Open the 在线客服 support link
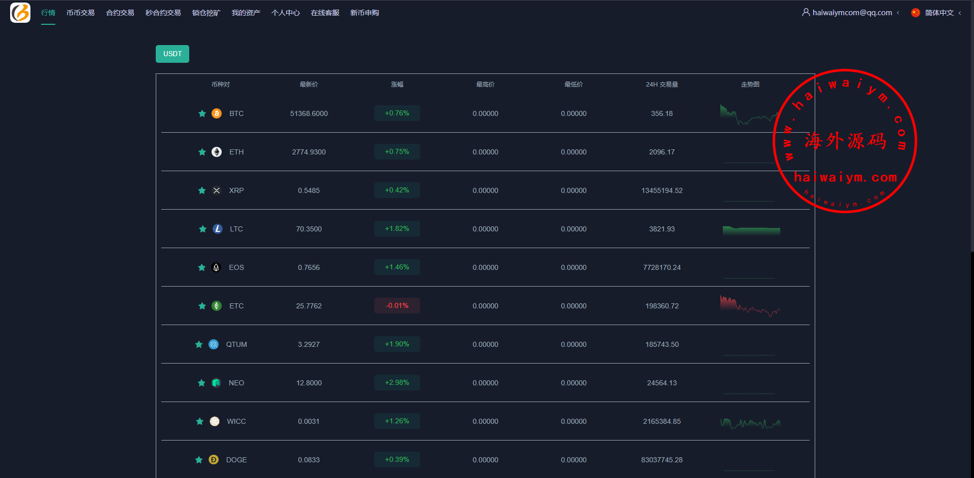 click(325, 13)
